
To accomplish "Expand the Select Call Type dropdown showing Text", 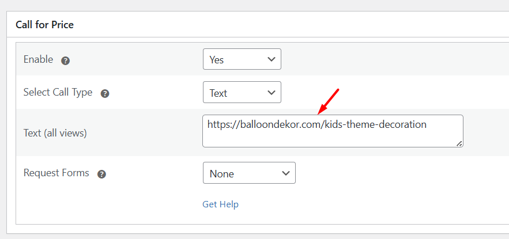I will (242, 92).
